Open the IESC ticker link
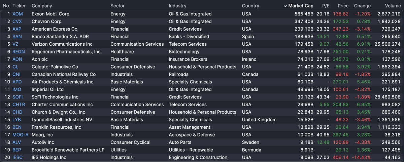Screen dimensions: 404x162 pos(18,158)
